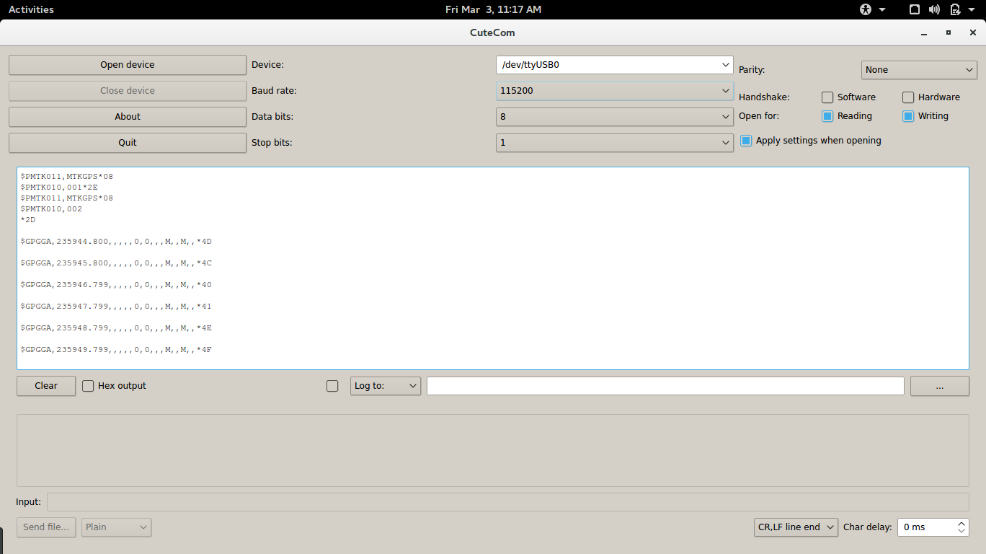Click output line $GPGGA,235949.799
The width and height of the screenshot is (986, 554).
(x=116, y=349)
